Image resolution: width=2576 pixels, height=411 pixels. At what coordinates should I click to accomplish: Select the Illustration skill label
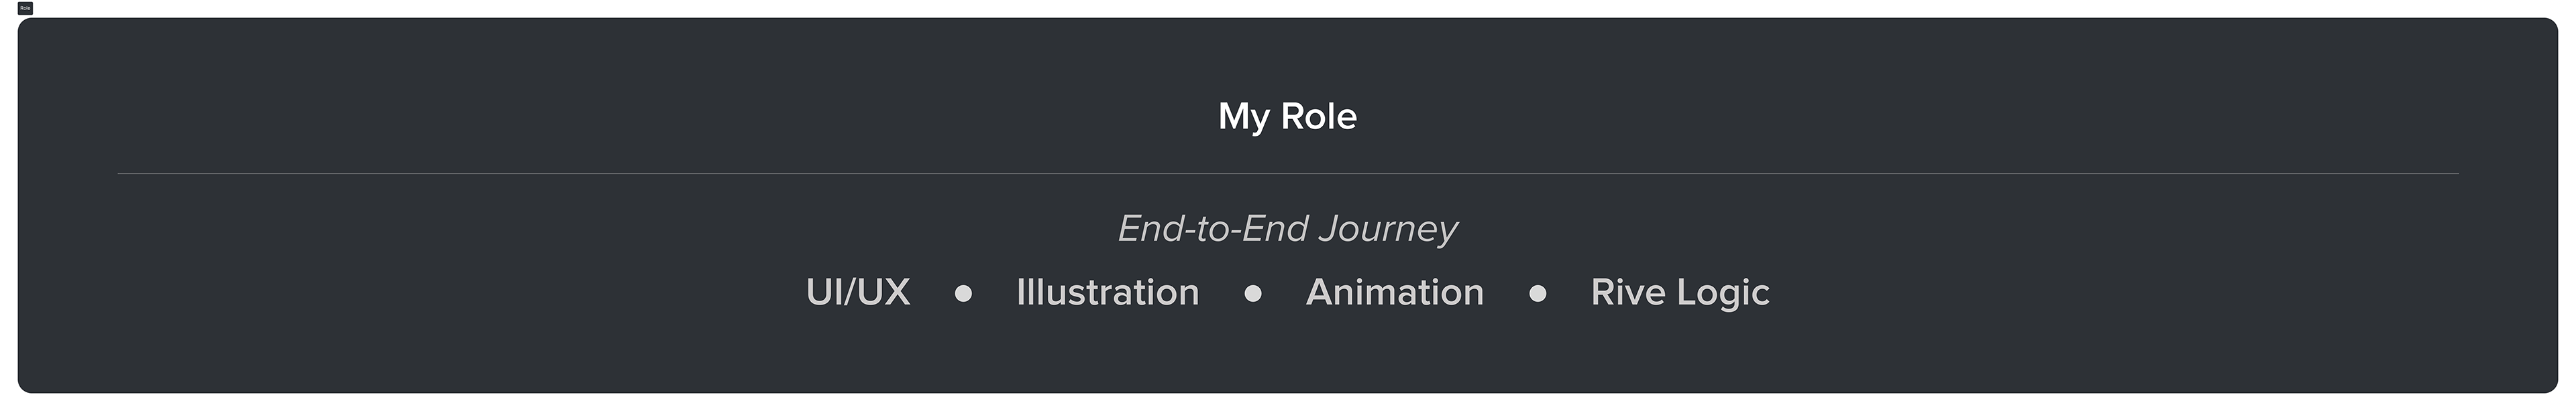pyautogui.click(x=1107, y=293)
